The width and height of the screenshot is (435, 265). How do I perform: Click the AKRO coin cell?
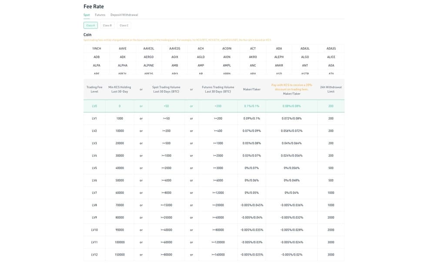point(253,57)
